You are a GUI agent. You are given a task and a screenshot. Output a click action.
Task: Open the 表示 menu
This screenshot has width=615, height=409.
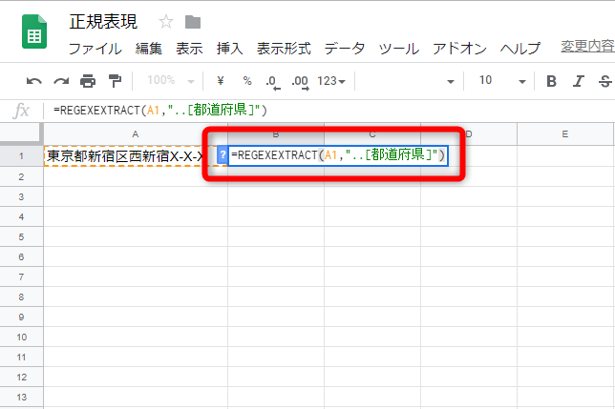pos(189,49)
